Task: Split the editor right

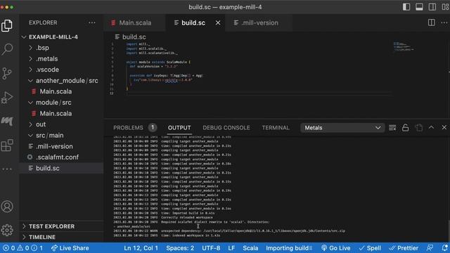Action: [x=431, y=22]
